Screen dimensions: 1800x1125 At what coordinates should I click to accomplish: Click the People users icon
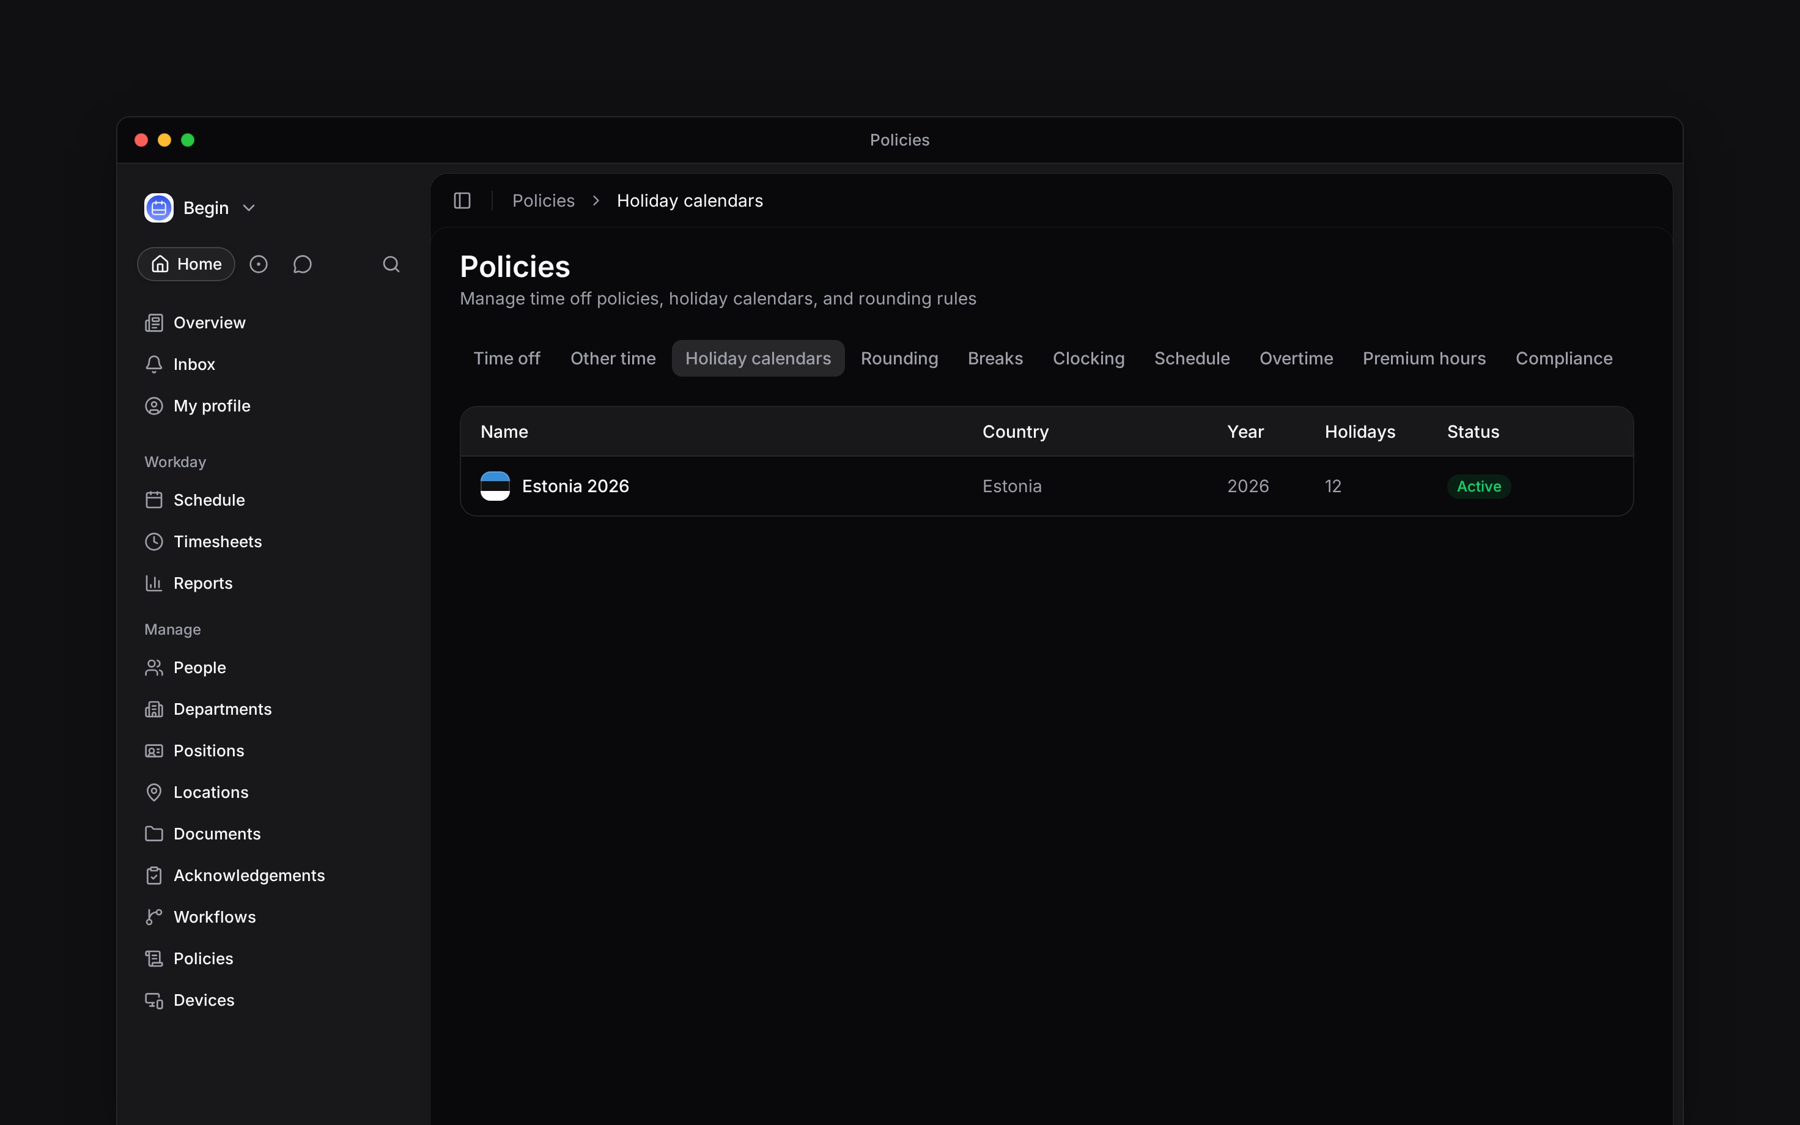154,668
